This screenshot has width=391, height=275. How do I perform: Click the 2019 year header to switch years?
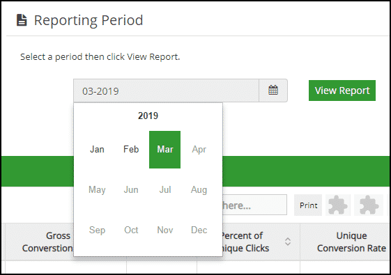click(x=148, y=116)
